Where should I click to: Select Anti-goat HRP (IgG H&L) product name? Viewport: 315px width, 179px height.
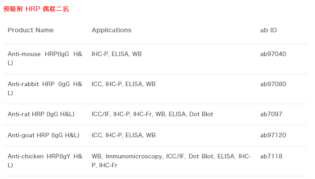[44, 135]
